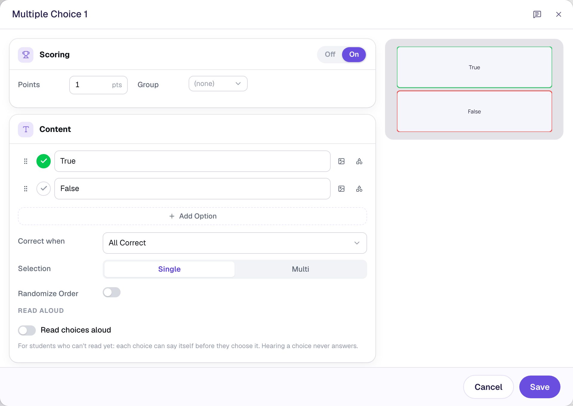Click the Multiple Choice 1 title
The height and width of the screenshot is (406, 573).
click(x=50, y=14)
